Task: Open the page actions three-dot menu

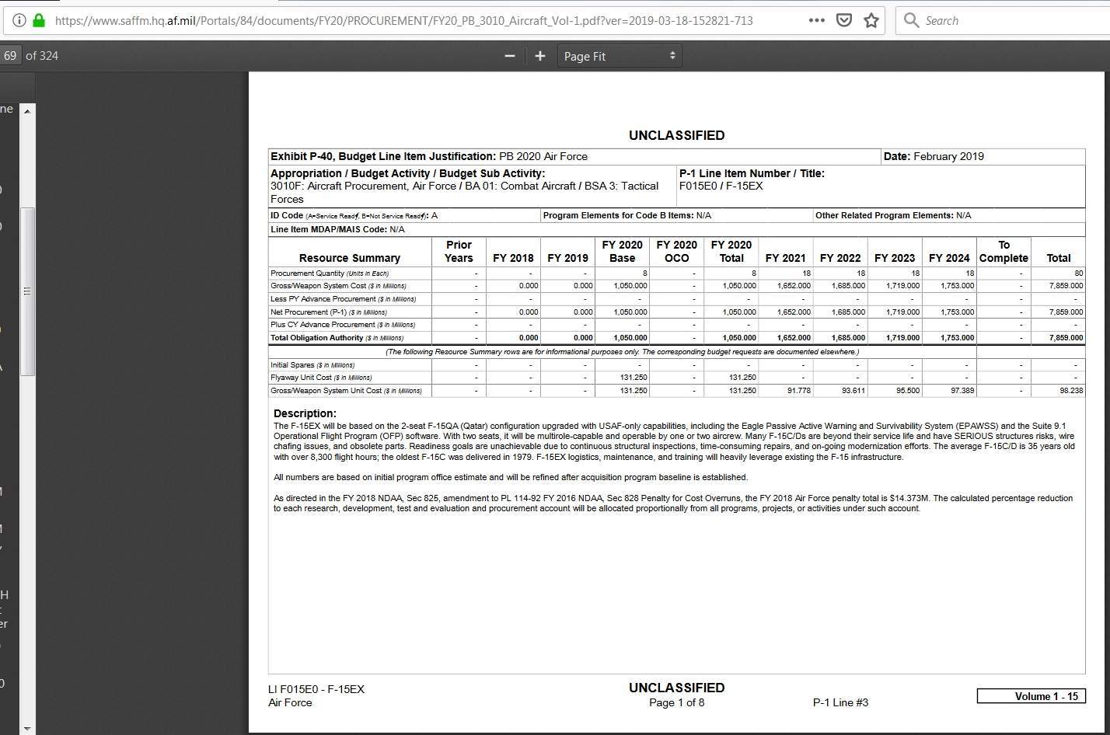Action: point(816,21)
